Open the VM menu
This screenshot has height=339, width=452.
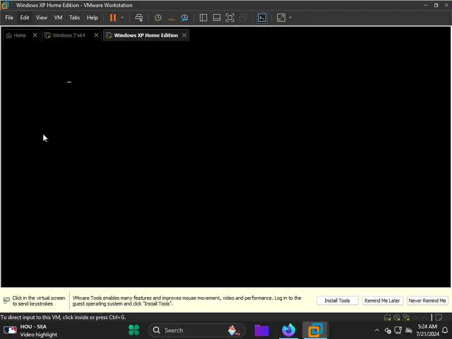click(x=58, y=18)
